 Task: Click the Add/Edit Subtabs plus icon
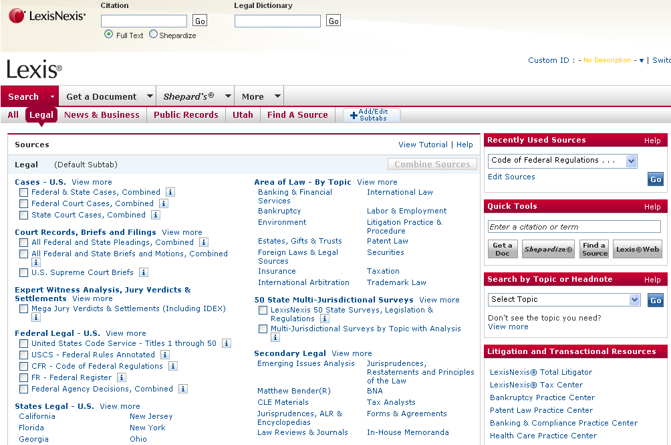coord(354,115)
